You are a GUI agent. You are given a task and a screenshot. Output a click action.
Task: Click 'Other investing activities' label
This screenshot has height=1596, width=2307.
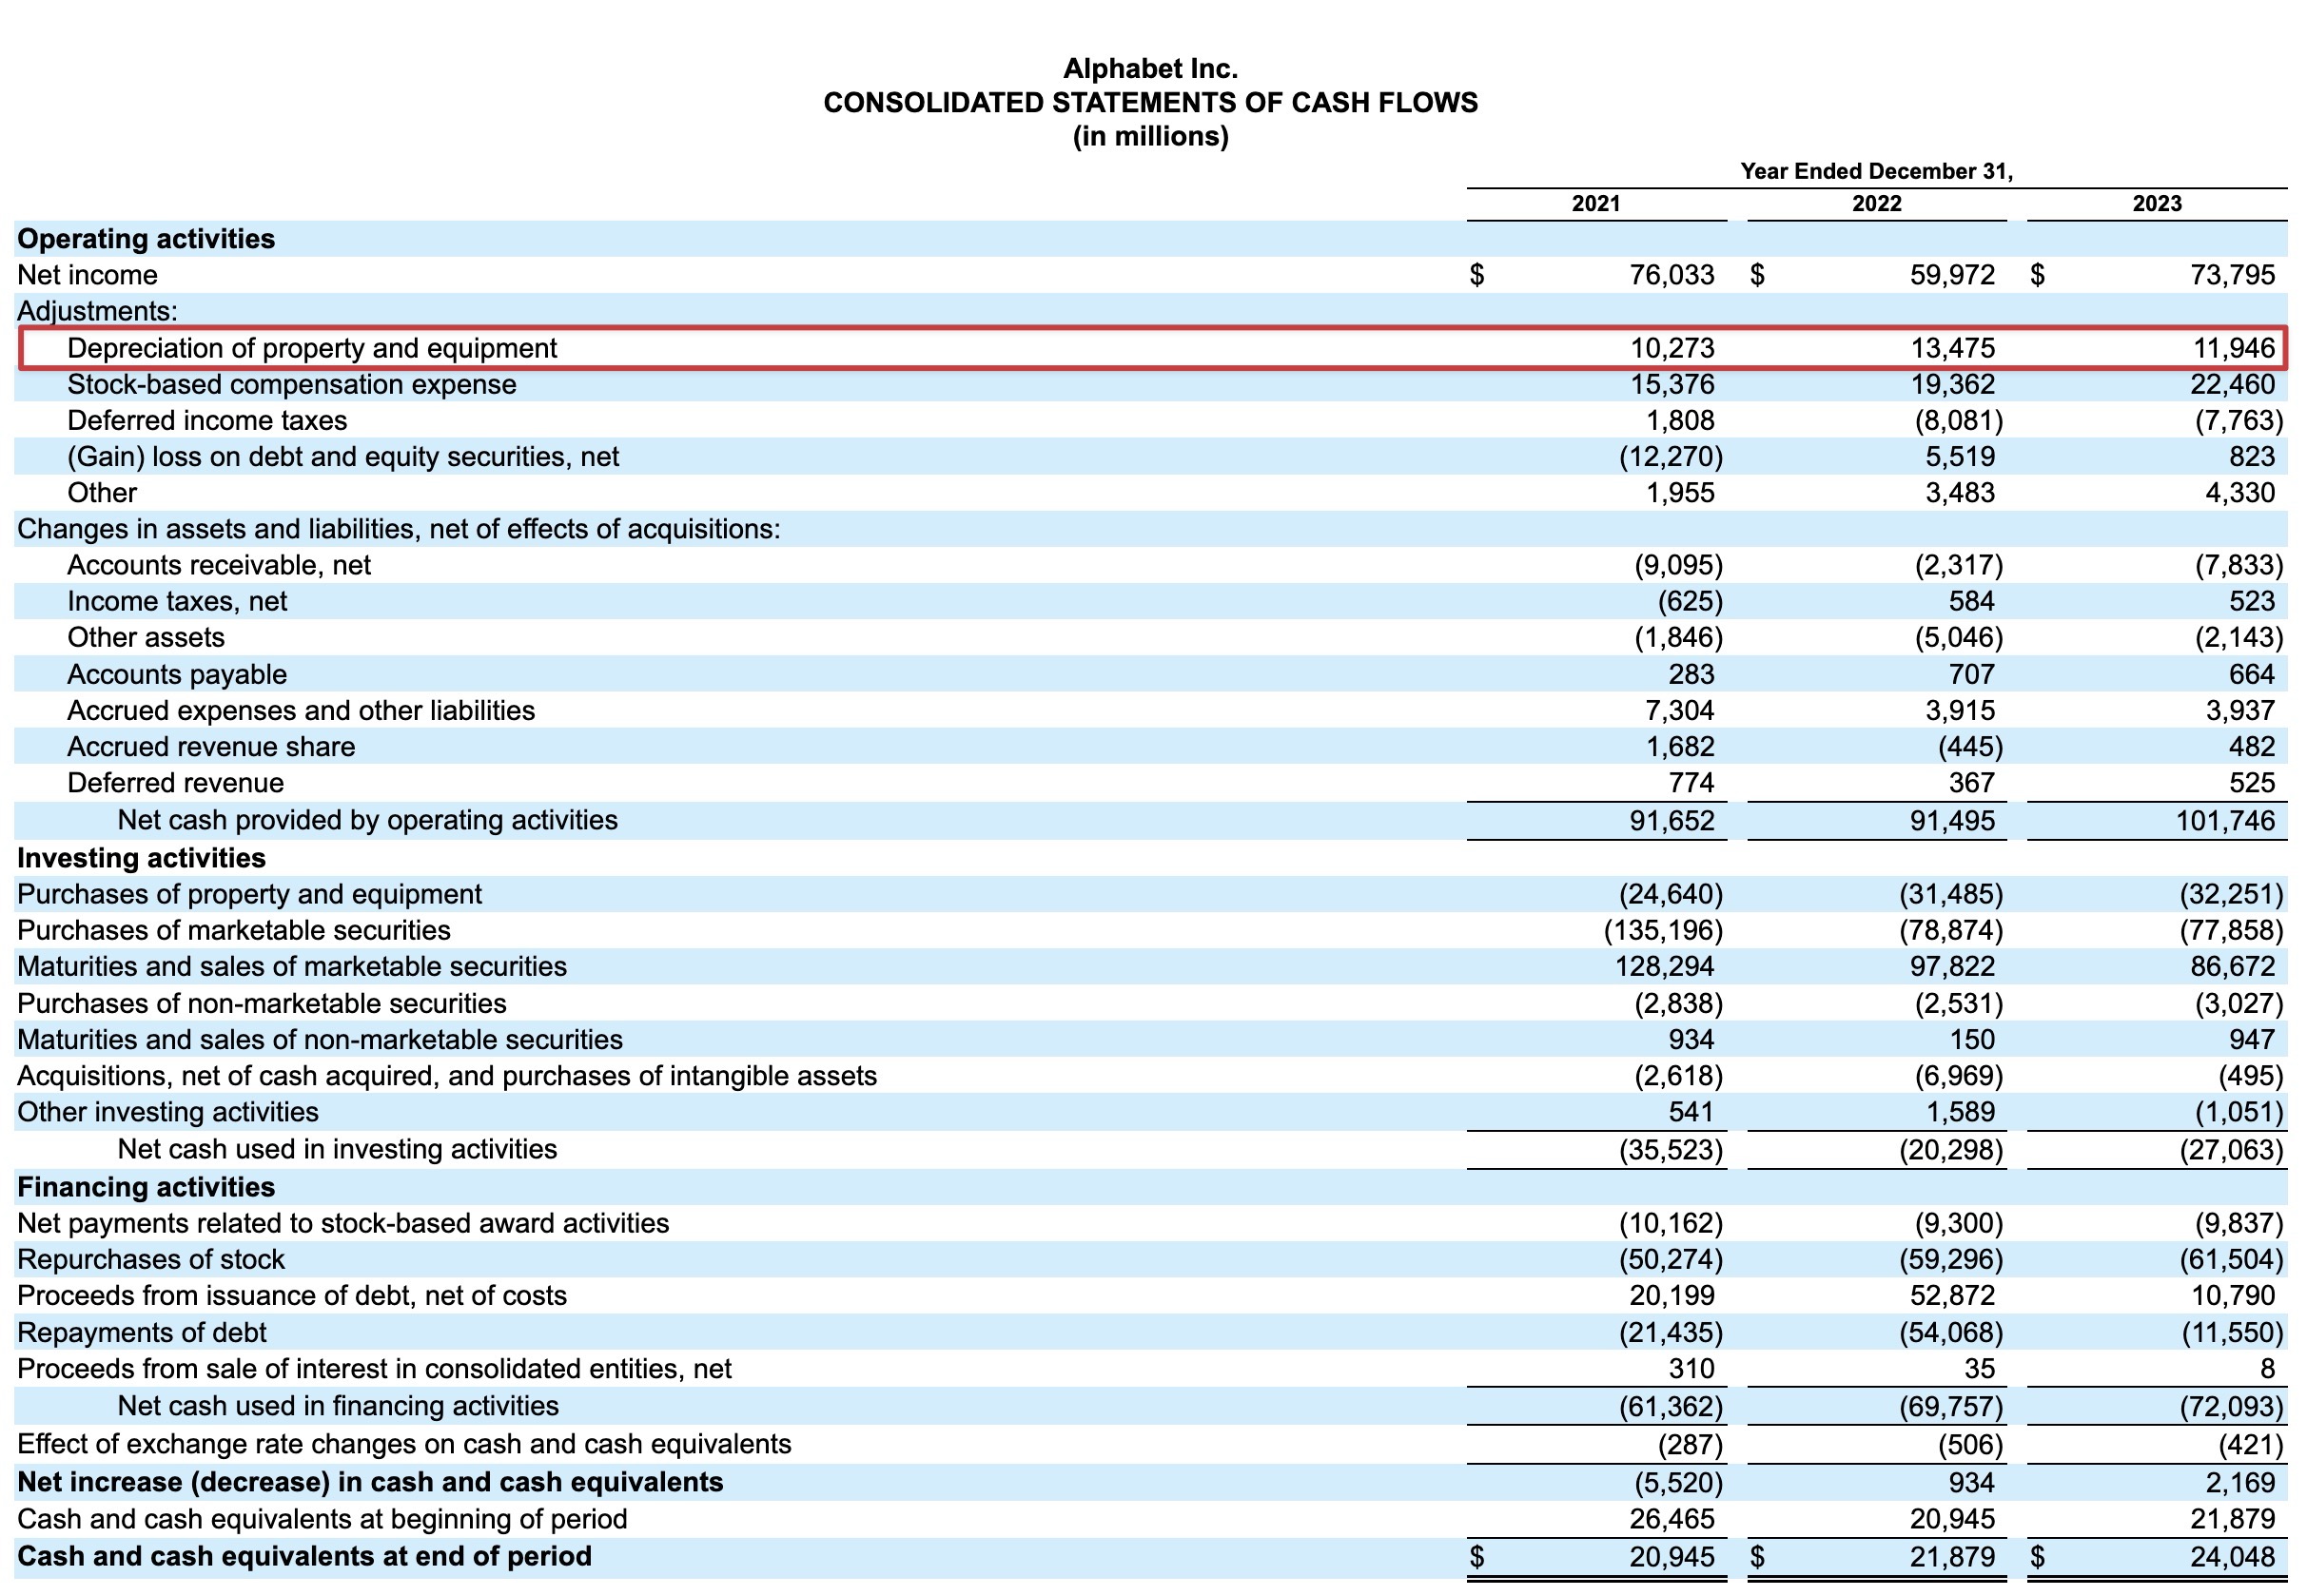click(168, 1112)
